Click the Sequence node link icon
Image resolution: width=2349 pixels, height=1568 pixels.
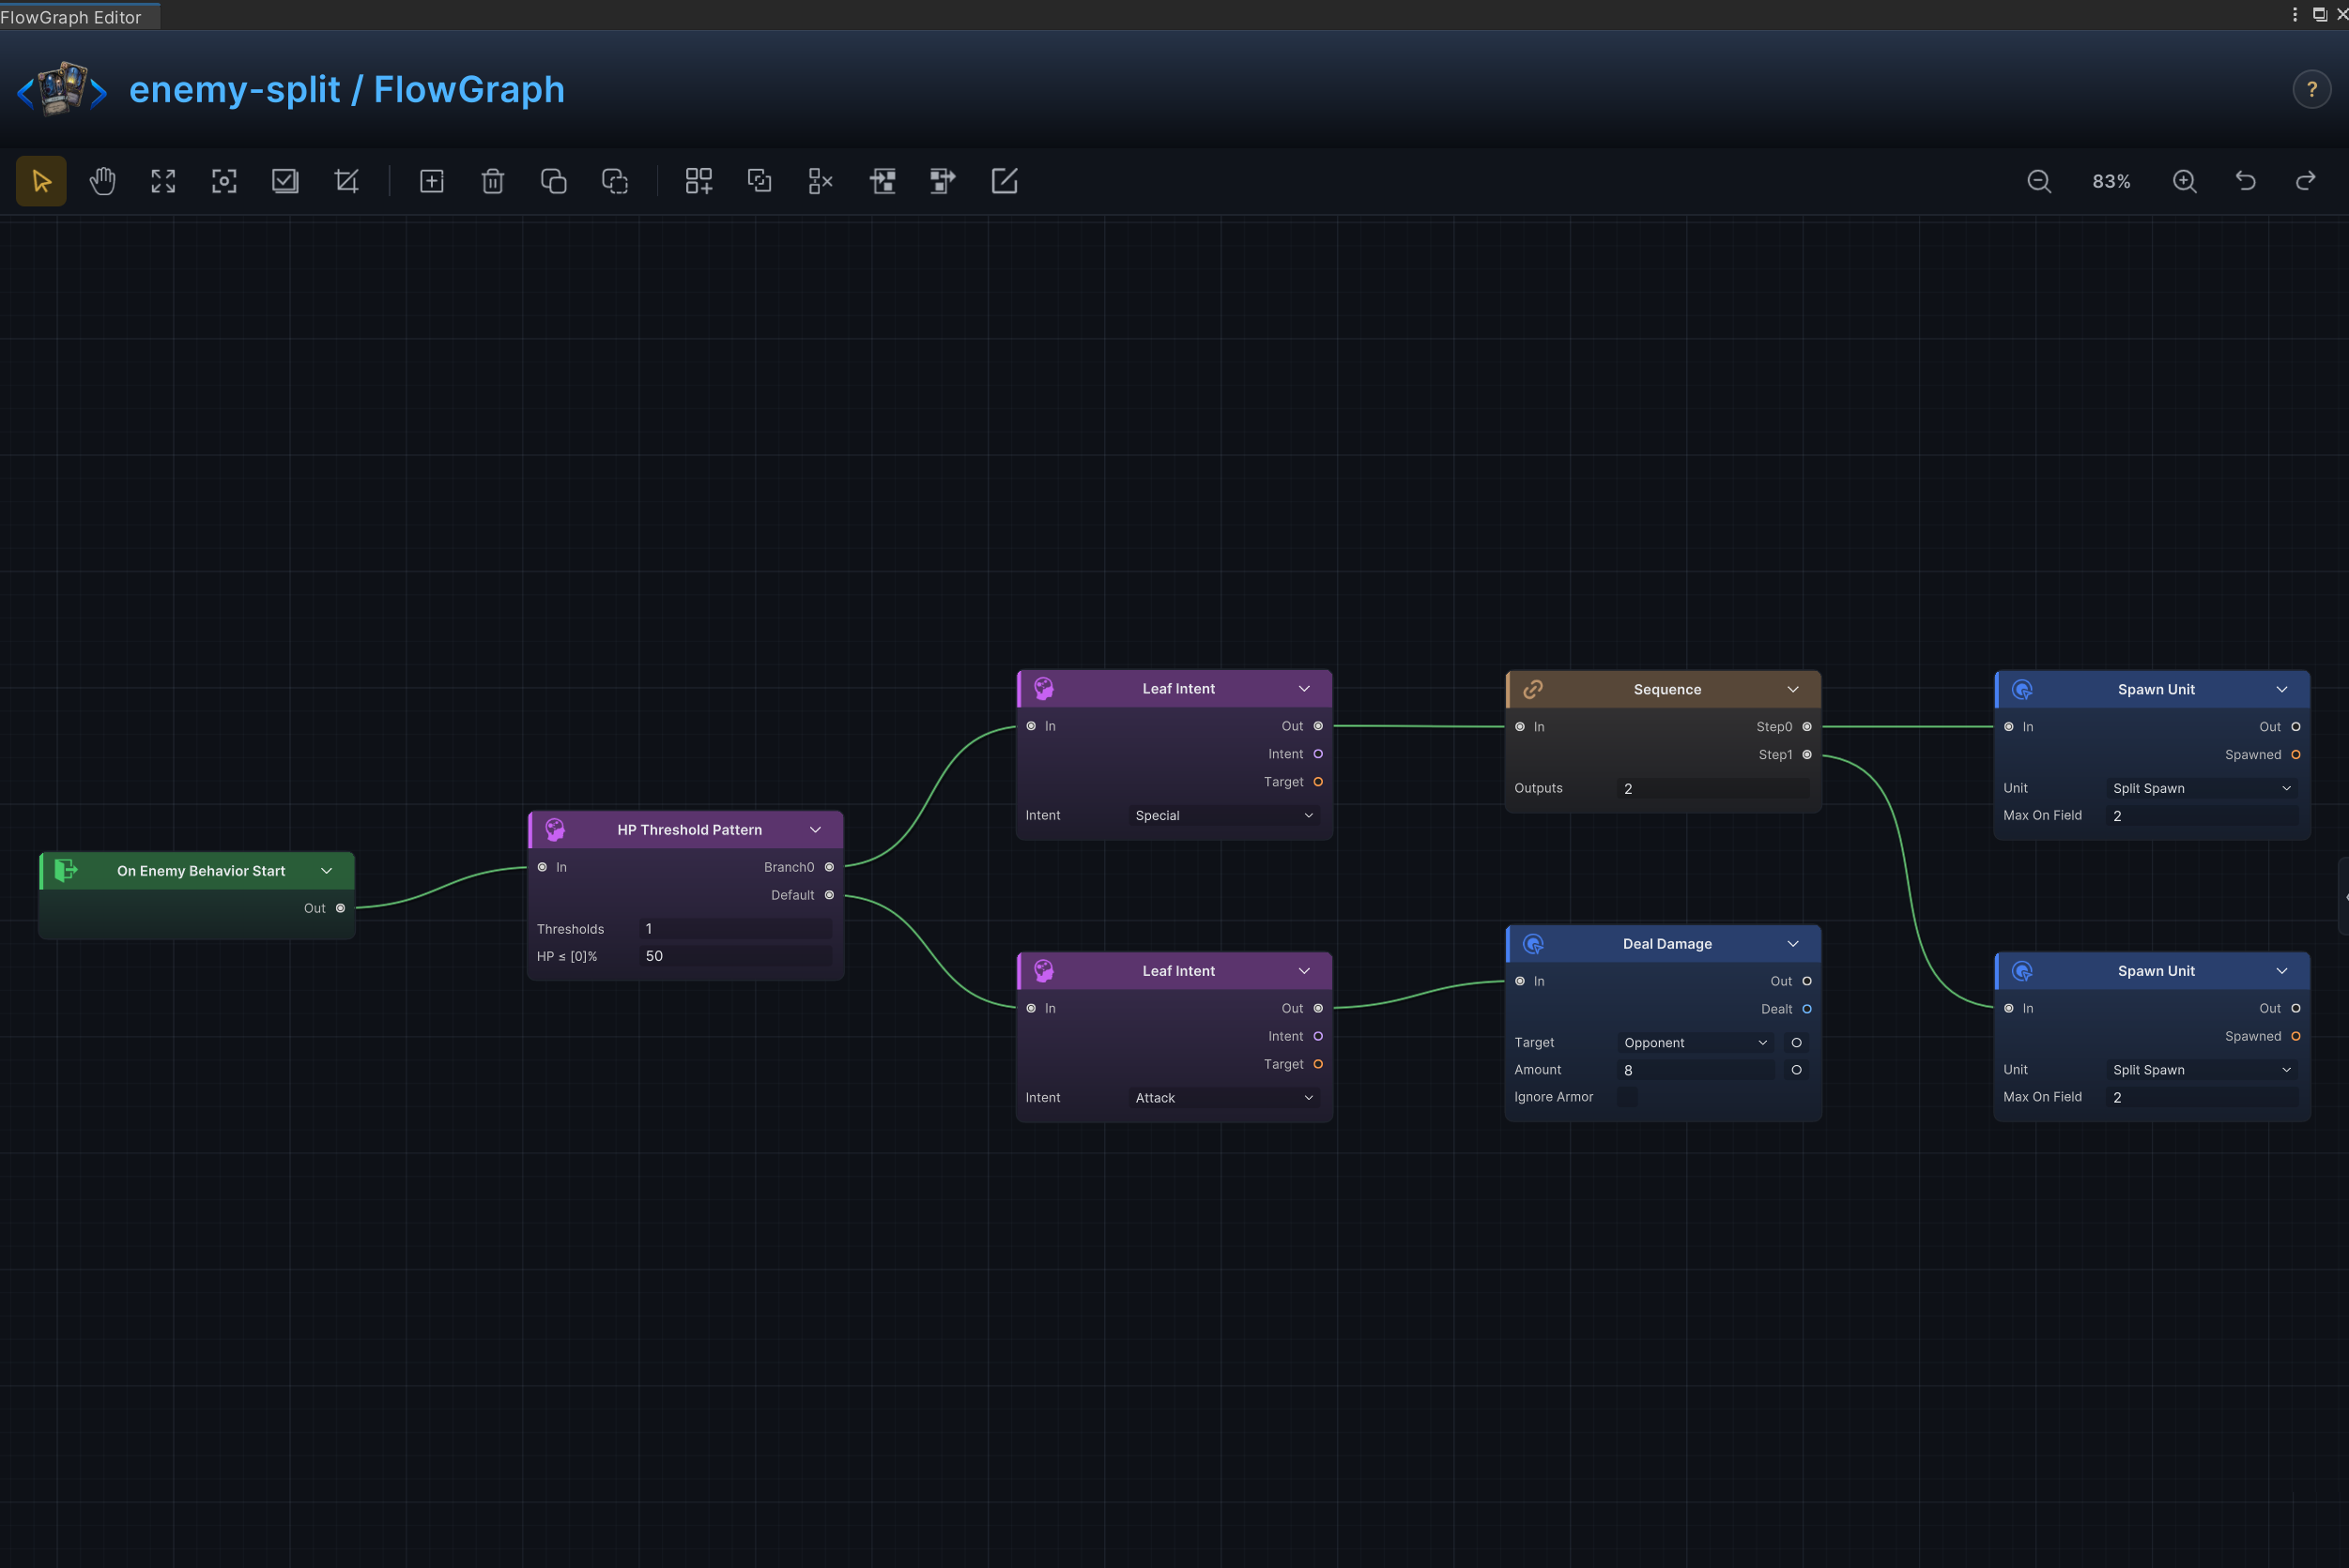1532,689
